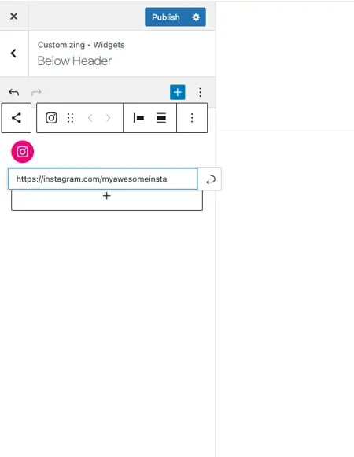Go back using the left chevron arrow
This screenshot has width=354, height=457.
coord(13,53)
